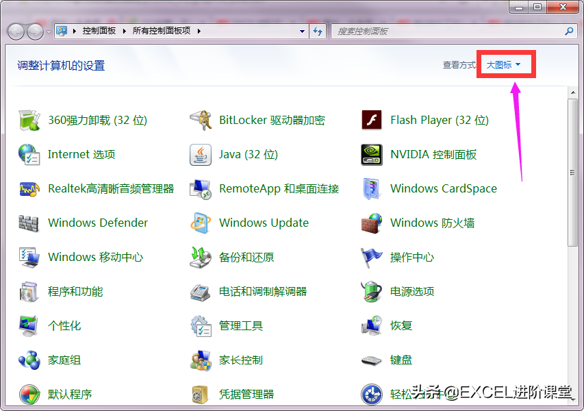
Task: Click the BitLocker drive encryption icon
Action: tap(201, 120)
